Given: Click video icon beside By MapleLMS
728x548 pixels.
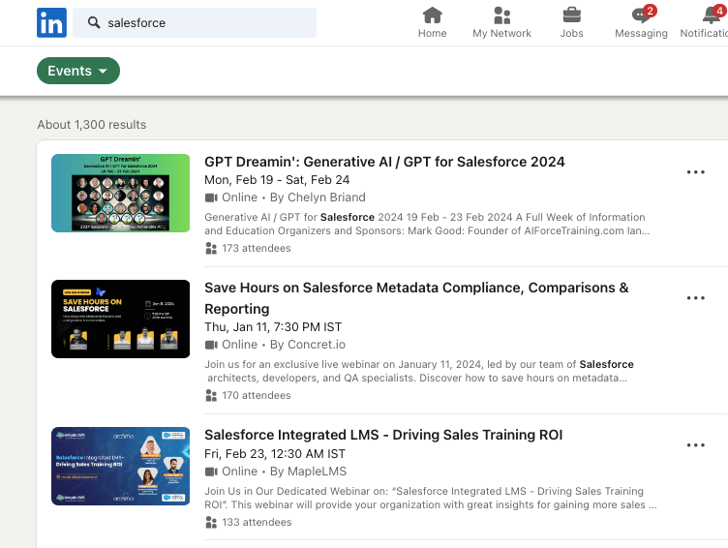Looking at the screenshot, I should coord(211,472).
